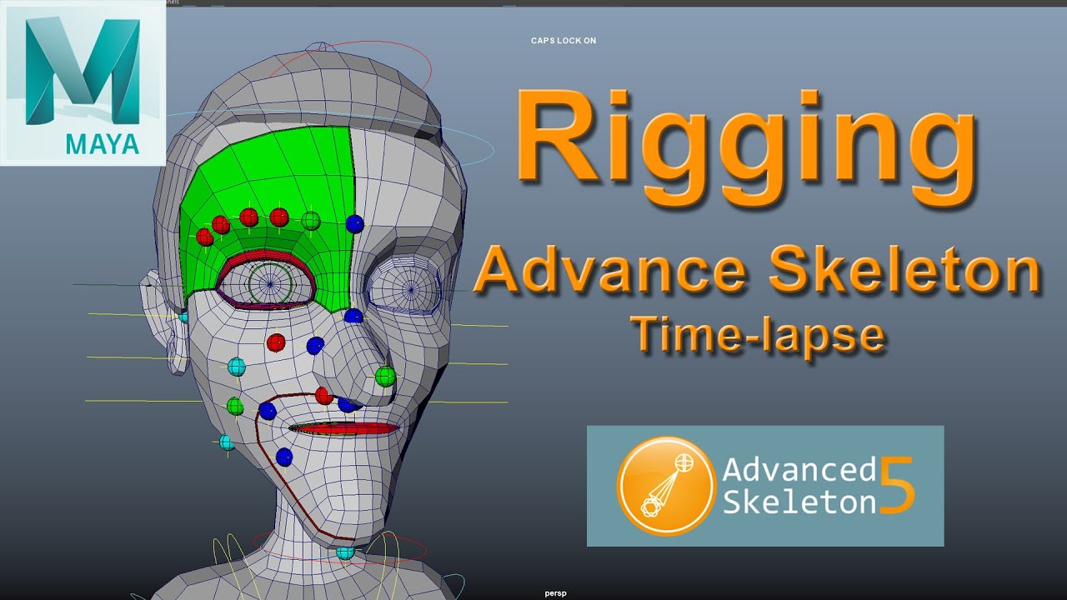1067x600 pixels.
Task: Select the blue sphere at the brow center
Action: 355,223
